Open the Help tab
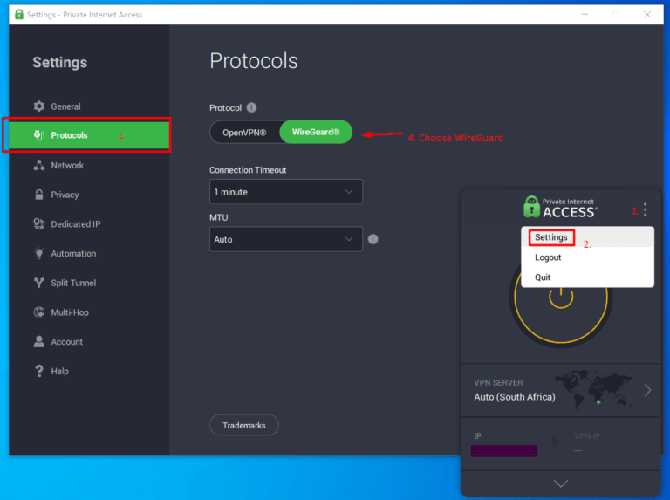The image size is (670, 500). coord(89,371)
